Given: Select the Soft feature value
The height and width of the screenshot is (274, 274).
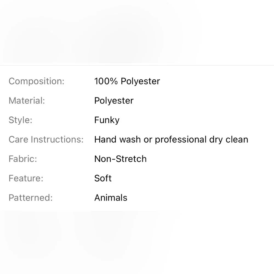Looking at the screenshot, I should (103, 178).
